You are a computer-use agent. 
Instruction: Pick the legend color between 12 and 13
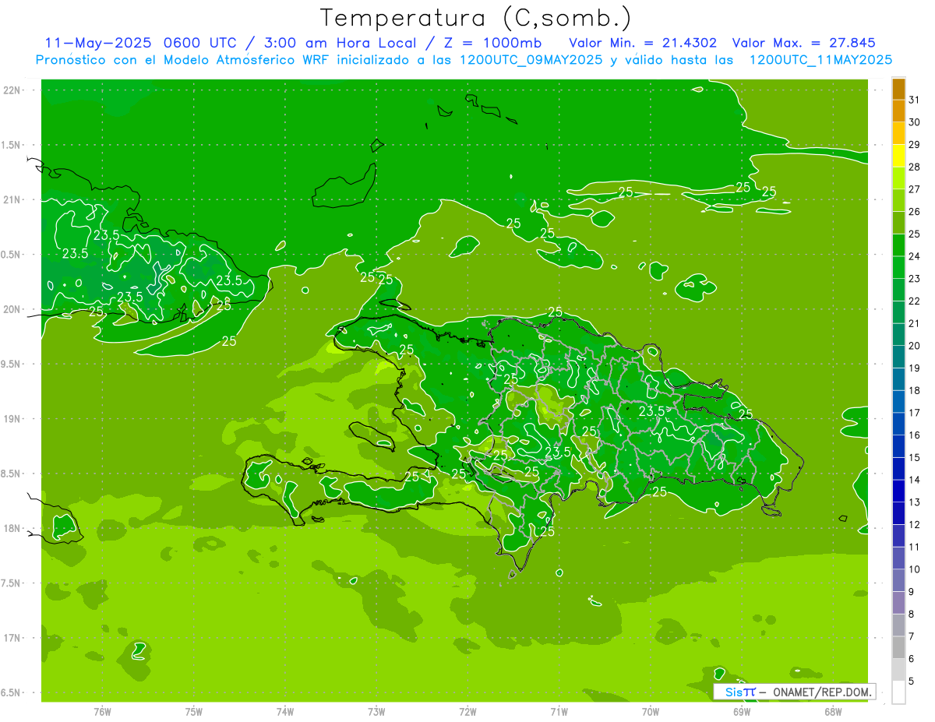pos(898,514)
